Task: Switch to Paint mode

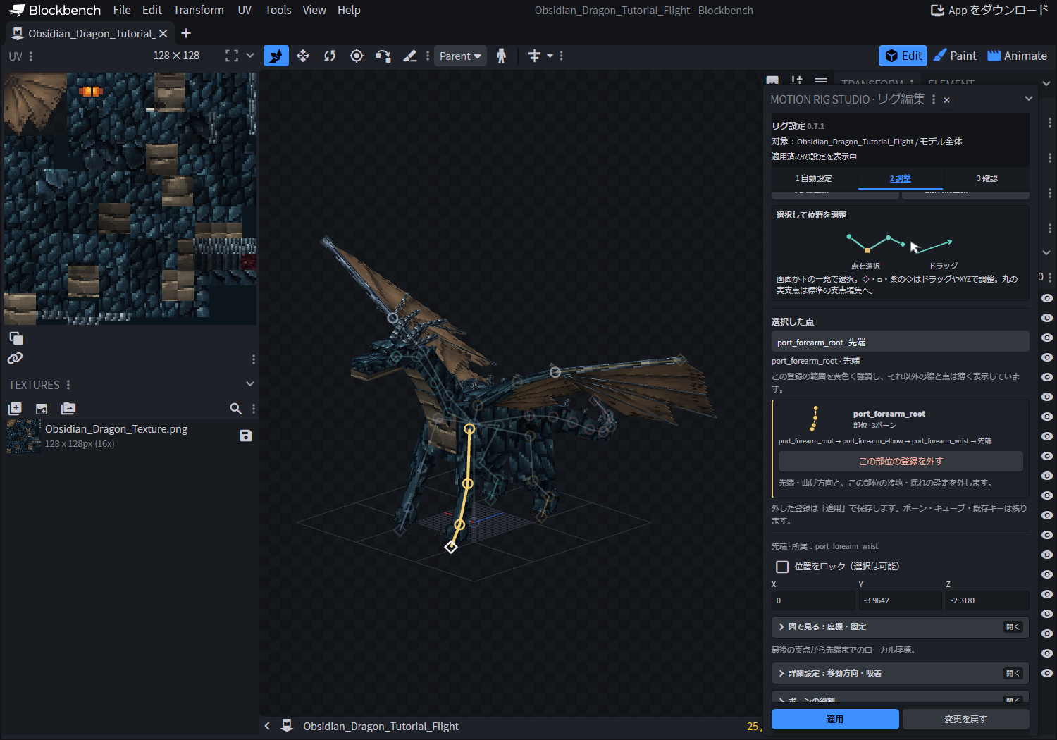Action: pyautogui.click(x=955, y=56)
